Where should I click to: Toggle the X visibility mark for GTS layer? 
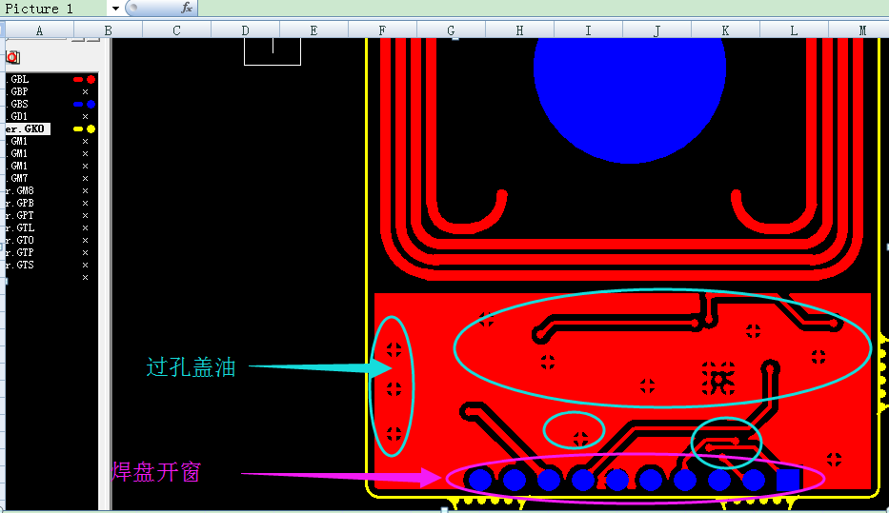(x=85, y=265)
